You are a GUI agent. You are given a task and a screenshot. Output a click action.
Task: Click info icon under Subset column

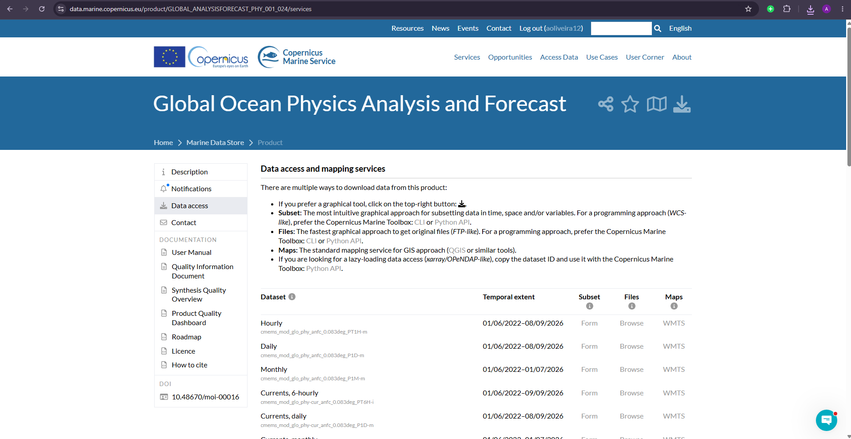590,306
